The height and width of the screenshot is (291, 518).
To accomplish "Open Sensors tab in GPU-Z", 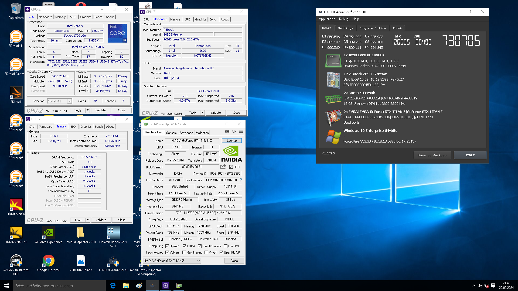I will [x=171, y=133].
